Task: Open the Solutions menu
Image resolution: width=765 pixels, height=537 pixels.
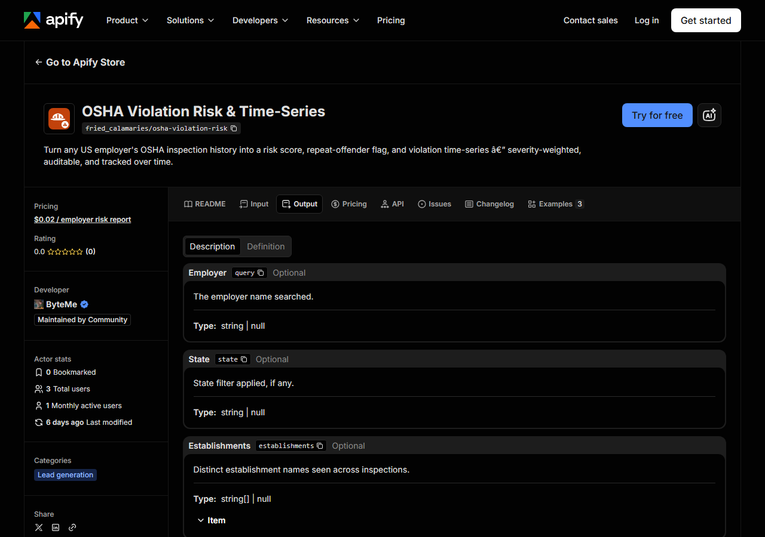Action: pyautogui.click(x=190, y=20)
